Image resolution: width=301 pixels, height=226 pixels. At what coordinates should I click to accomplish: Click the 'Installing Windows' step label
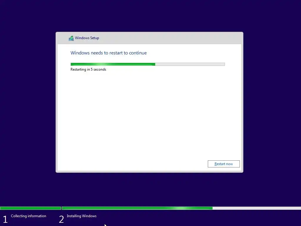[x=82, y=216]
